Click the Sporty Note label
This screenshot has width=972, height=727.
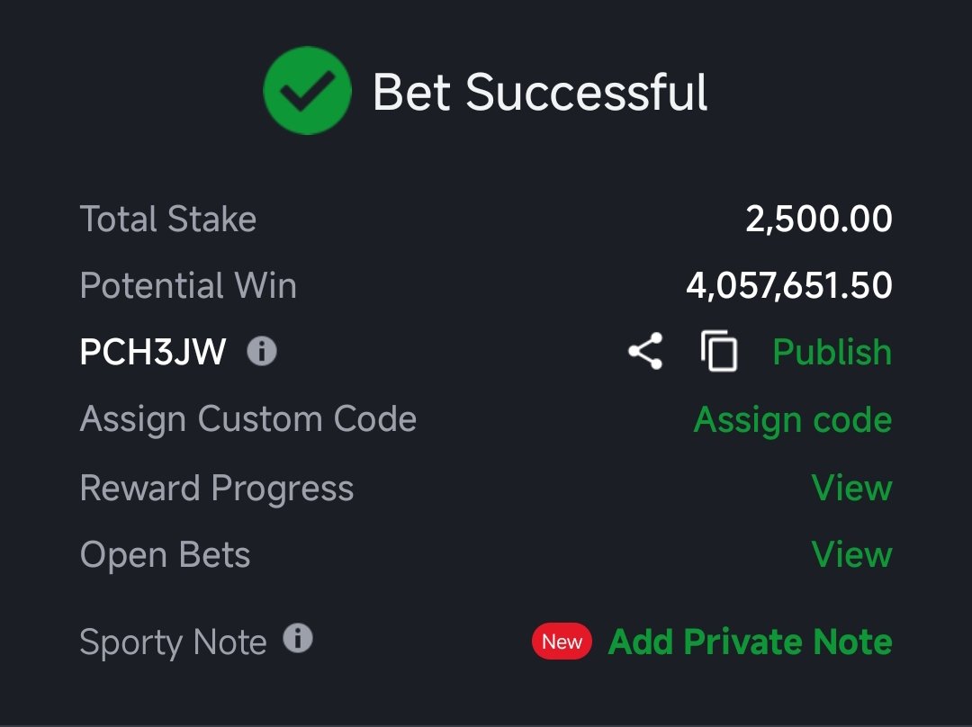point(174,642)
